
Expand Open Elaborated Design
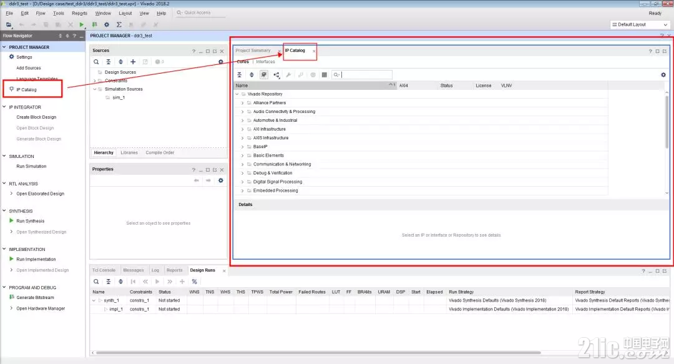12,194
